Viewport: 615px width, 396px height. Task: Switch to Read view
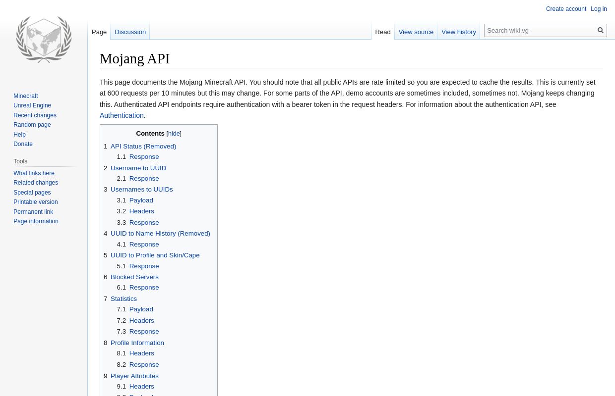coord(383,32)
